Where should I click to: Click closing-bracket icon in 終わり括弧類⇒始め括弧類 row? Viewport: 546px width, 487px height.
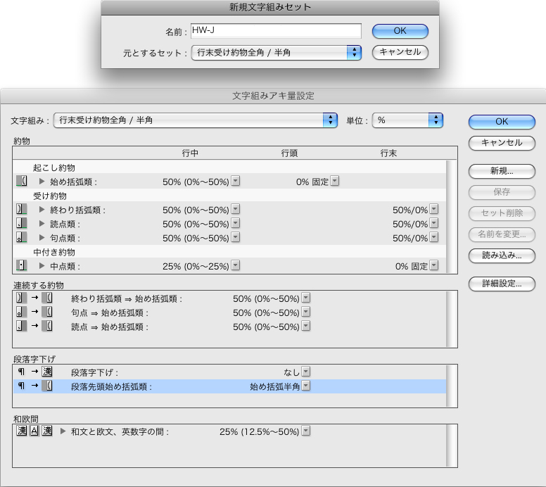tap(22, 298)
